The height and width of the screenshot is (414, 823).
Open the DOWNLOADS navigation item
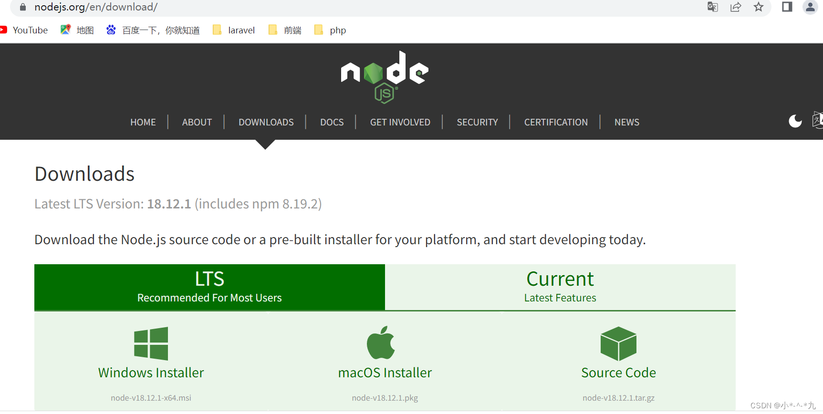point(266,122)
